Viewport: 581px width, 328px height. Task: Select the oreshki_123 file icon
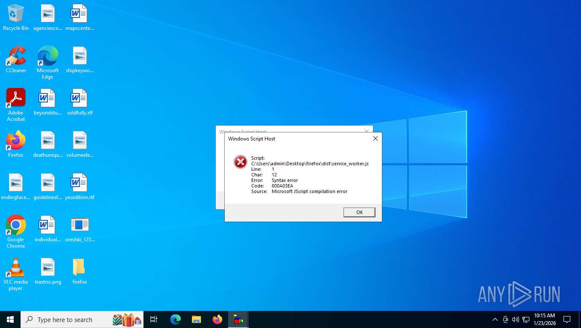(79, 229)
